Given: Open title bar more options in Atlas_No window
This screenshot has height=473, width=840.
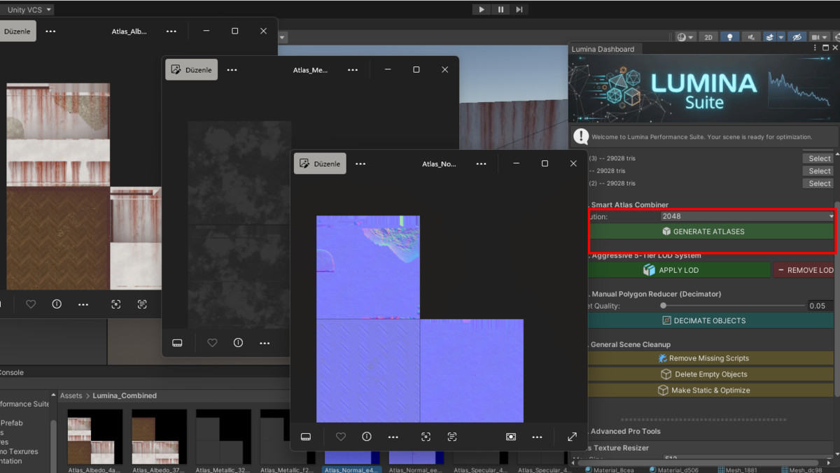Looking at the screenshot, I should tap(481, 164).
